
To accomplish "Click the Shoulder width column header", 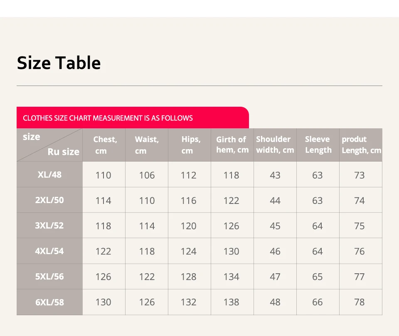I will point(275,145).
